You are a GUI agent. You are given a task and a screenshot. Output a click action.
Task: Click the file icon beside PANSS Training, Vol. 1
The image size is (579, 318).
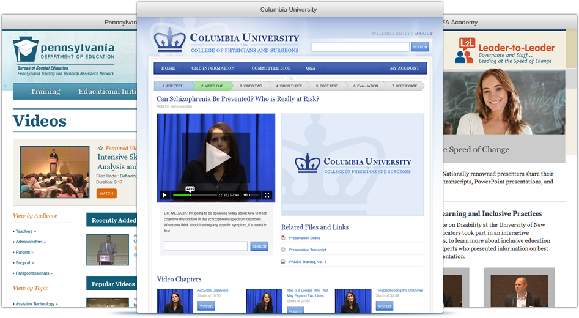point(283,262)
